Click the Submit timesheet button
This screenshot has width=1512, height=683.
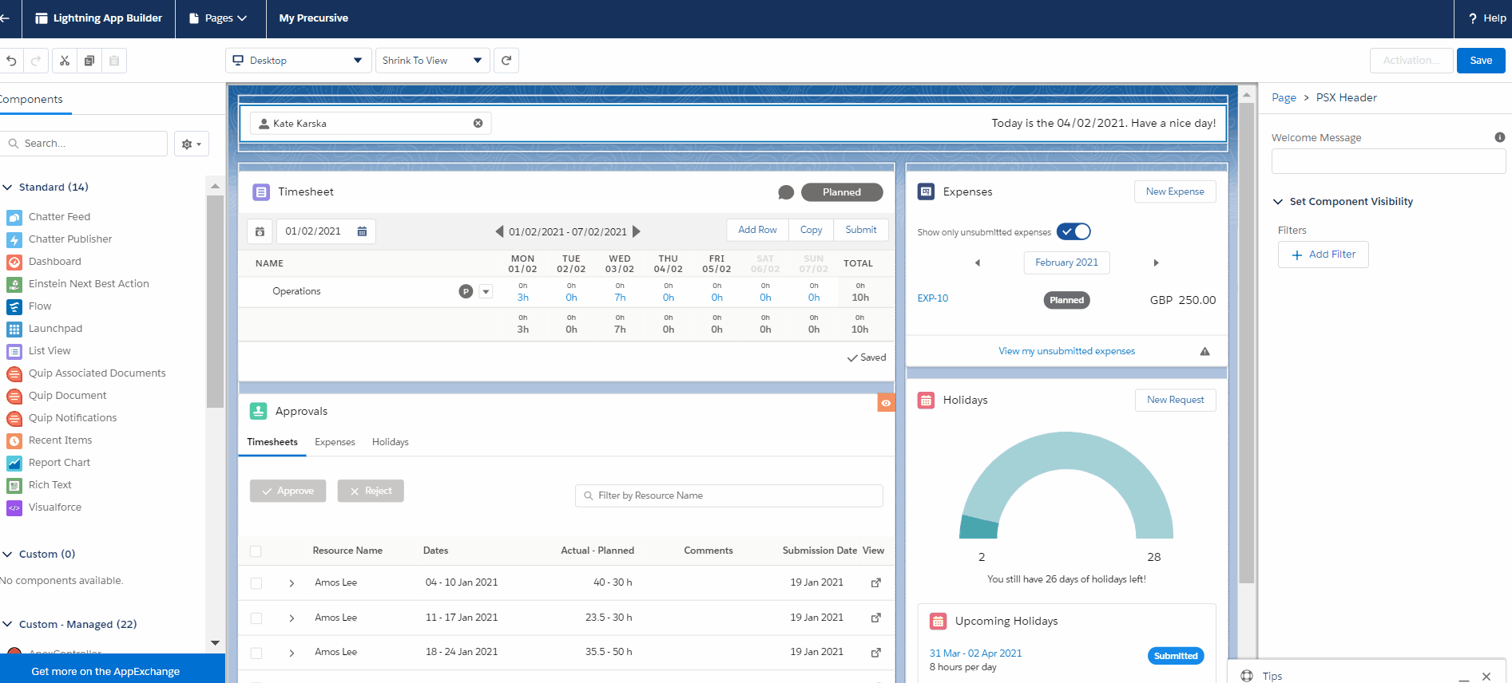(861, 230)
